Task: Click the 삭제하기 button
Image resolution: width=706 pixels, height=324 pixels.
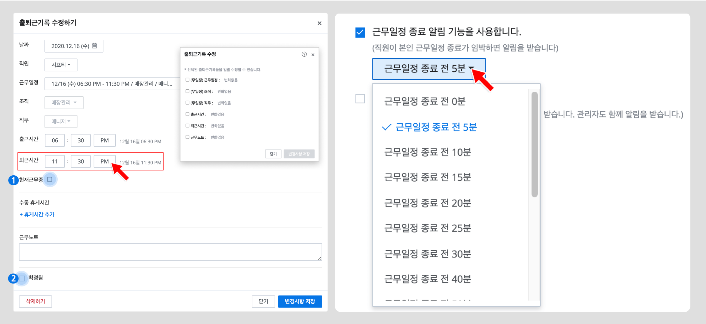Action: (x=35, y=301)
